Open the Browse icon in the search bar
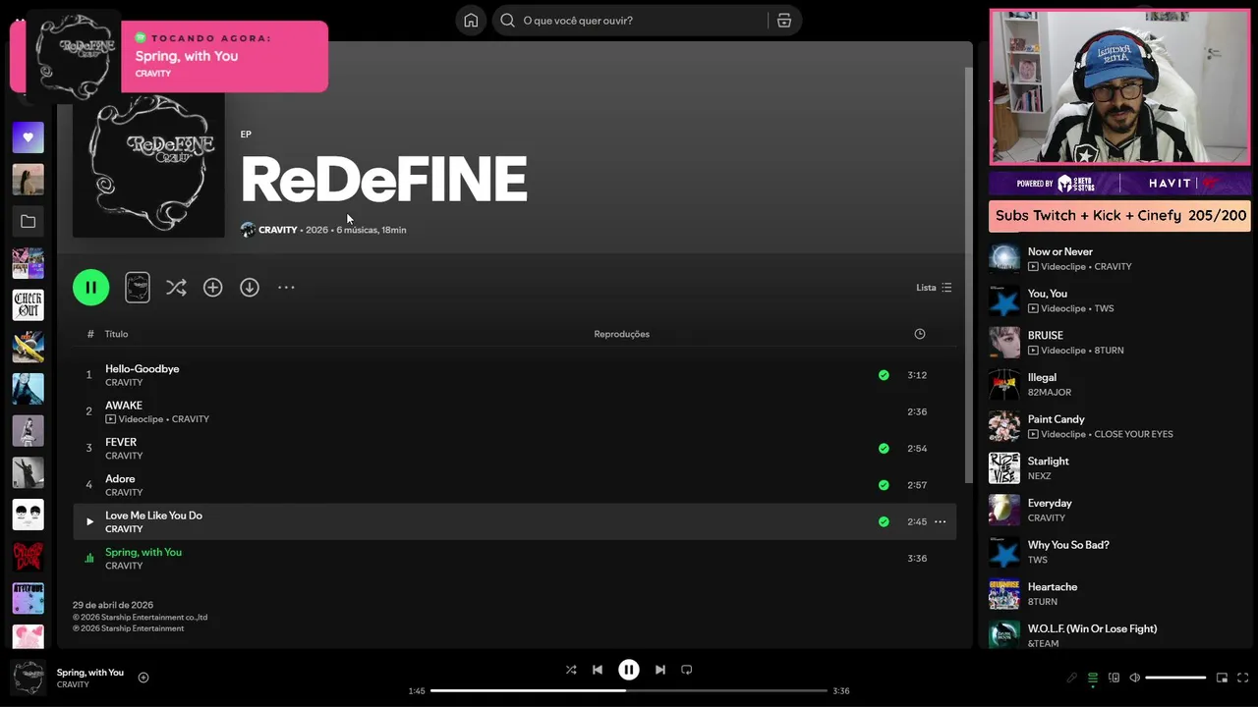 point(784,21)
